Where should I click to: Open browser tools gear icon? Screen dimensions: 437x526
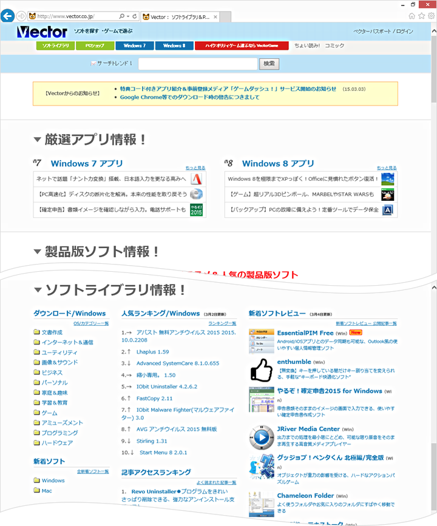coord(432,16)
